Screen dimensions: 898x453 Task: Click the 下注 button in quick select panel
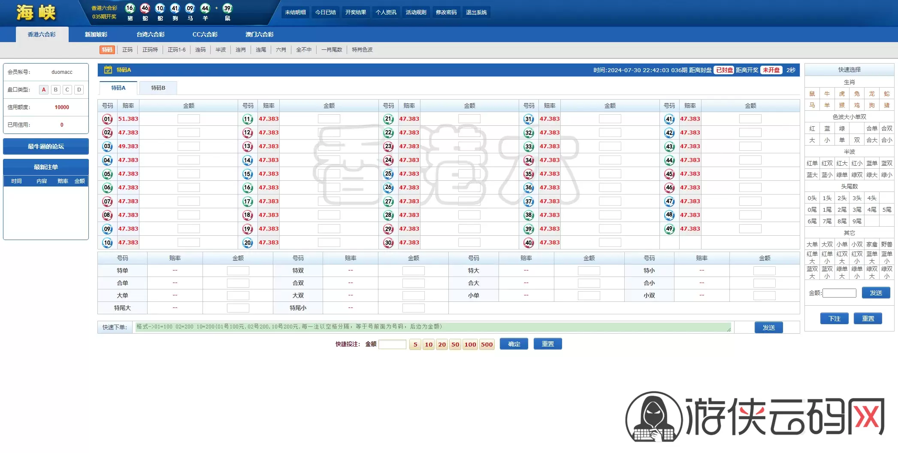tap(834, 319)
